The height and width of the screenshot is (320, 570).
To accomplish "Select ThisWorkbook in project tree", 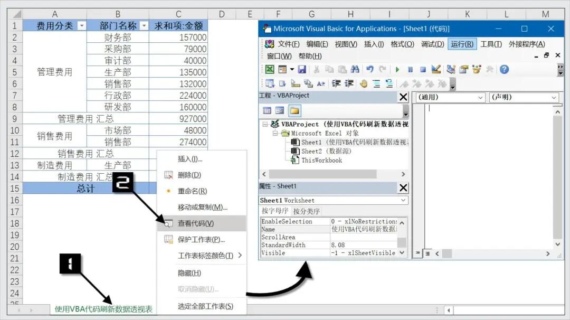I will [317, 160].
